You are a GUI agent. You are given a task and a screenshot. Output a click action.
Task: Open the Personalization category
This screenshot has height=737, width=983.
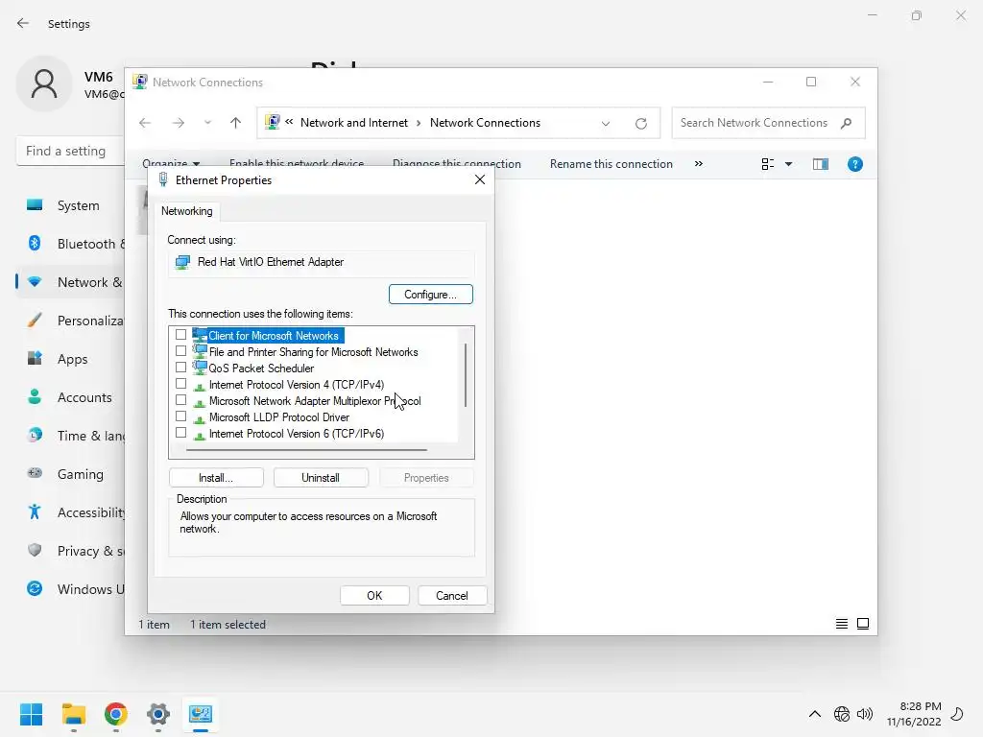(x=70, y=321)
